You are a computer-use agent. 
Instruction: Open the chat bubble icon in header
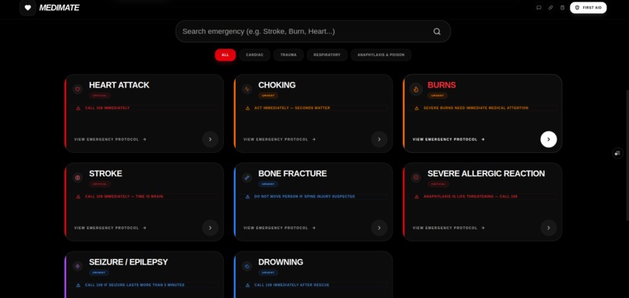point(538,8)
